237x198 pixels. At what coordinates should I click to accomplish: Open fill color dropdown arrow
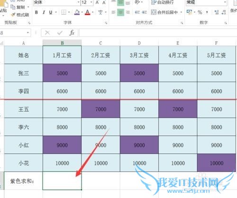(x=82, y=12)
